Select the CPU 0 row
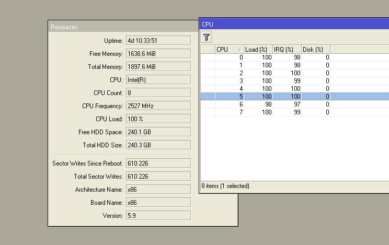The image size is (389, 245). [x=295, y=57]
